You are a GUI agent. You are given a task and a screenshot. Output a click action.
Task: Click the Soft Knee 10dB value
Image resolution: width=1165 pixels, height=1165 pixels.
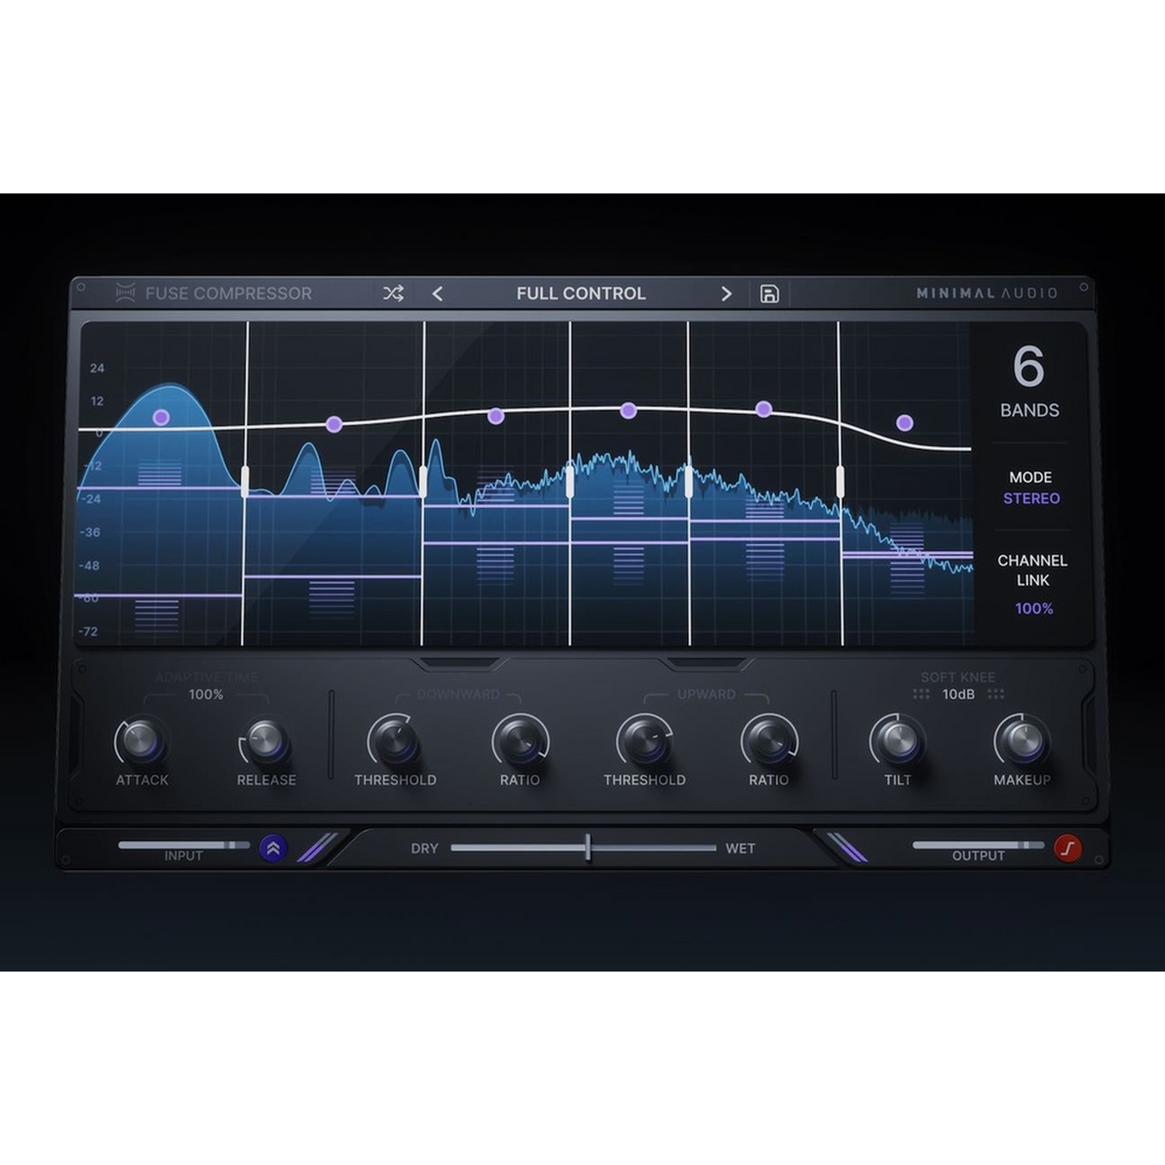coord(958,694)
